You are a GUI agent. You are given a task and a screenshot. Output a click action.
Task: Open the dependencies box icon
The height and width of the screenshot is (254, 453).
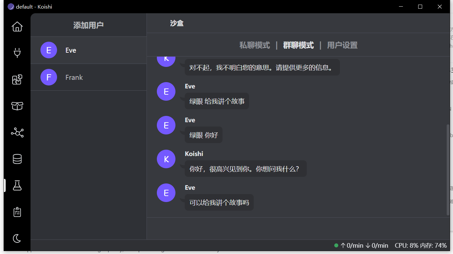17,106
